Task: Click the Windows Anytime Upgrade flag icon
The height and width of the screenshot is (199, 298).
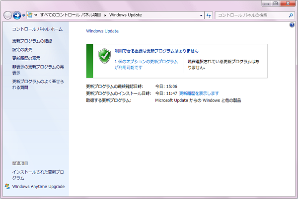Action: 7,187
